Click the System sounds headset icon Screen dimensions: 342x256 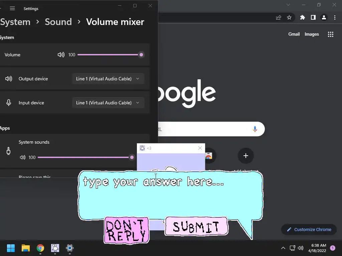pyautogui.click(x=8, y=151)
